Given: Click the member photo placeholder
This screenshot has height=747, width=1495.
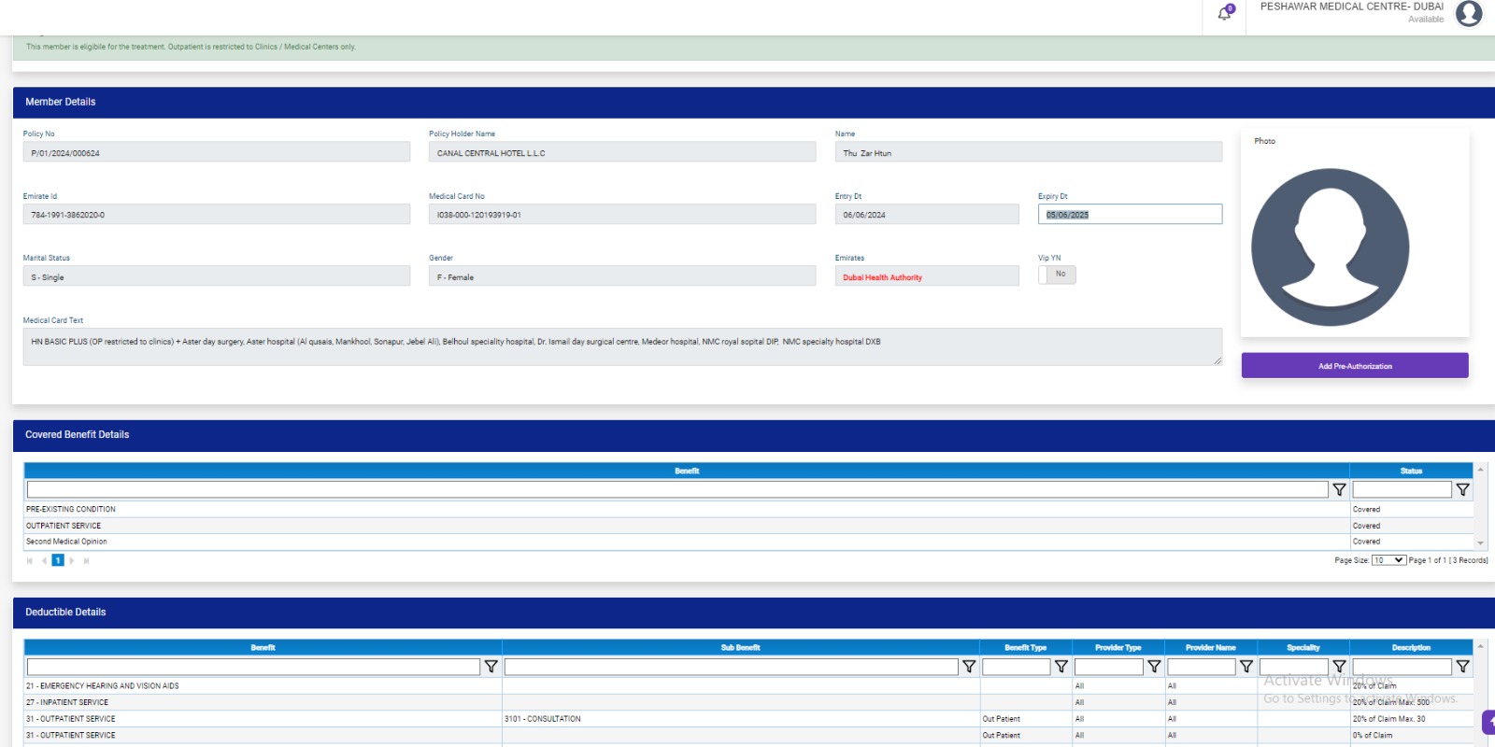Looking at the screenshot, I should [1330, 247].
